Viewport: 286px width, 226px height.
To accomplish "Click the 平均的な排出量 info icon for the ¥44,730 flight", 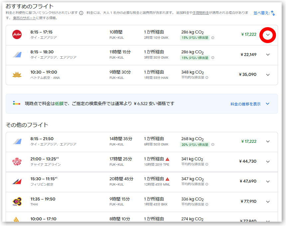I will pos(207,164).
